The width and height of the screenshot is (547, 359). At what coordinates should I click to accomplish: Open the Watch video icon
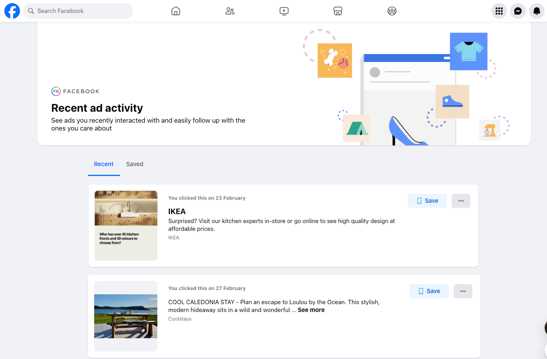284,11
